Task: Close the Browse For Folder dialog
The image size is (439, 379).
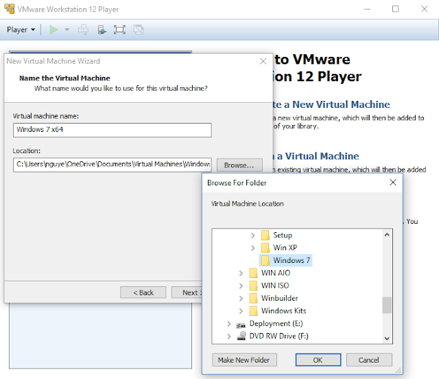Action: point(393,183)
